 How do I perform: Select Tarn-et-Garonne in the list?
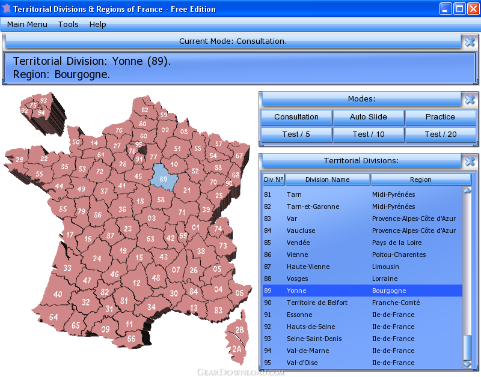tap(363, 207)
